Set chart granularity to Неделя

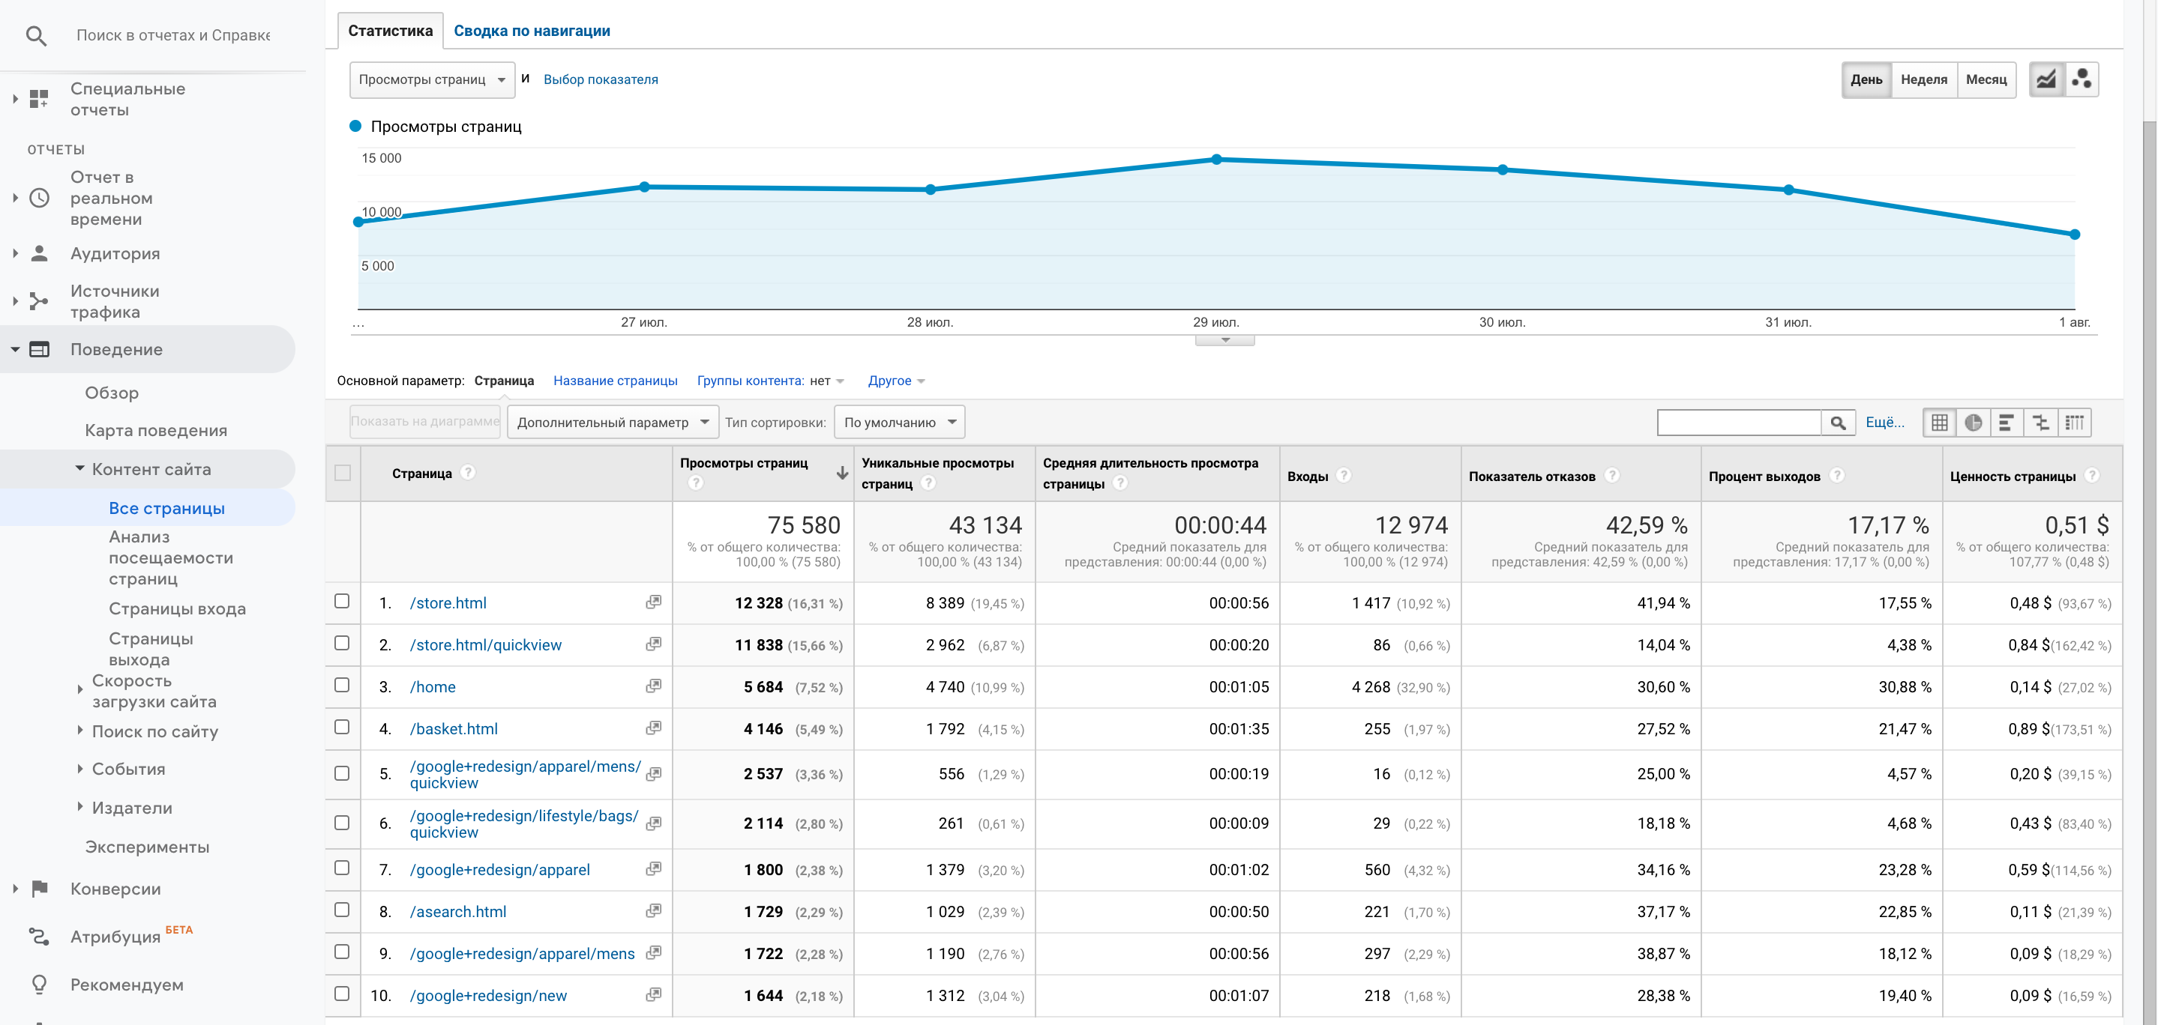click(x=1923, y=79)
